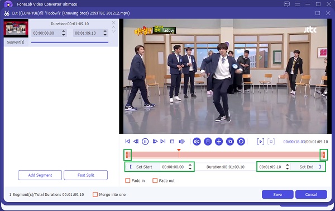Click the copy segment icon
335x211 pixels.
(x=230, y=142)
